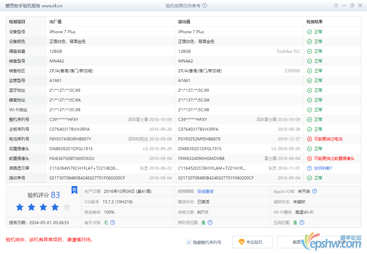The height and width of the screenshot is (254, 367).
Task: Click the 验机评分 83 score
Action: [44, 195]
